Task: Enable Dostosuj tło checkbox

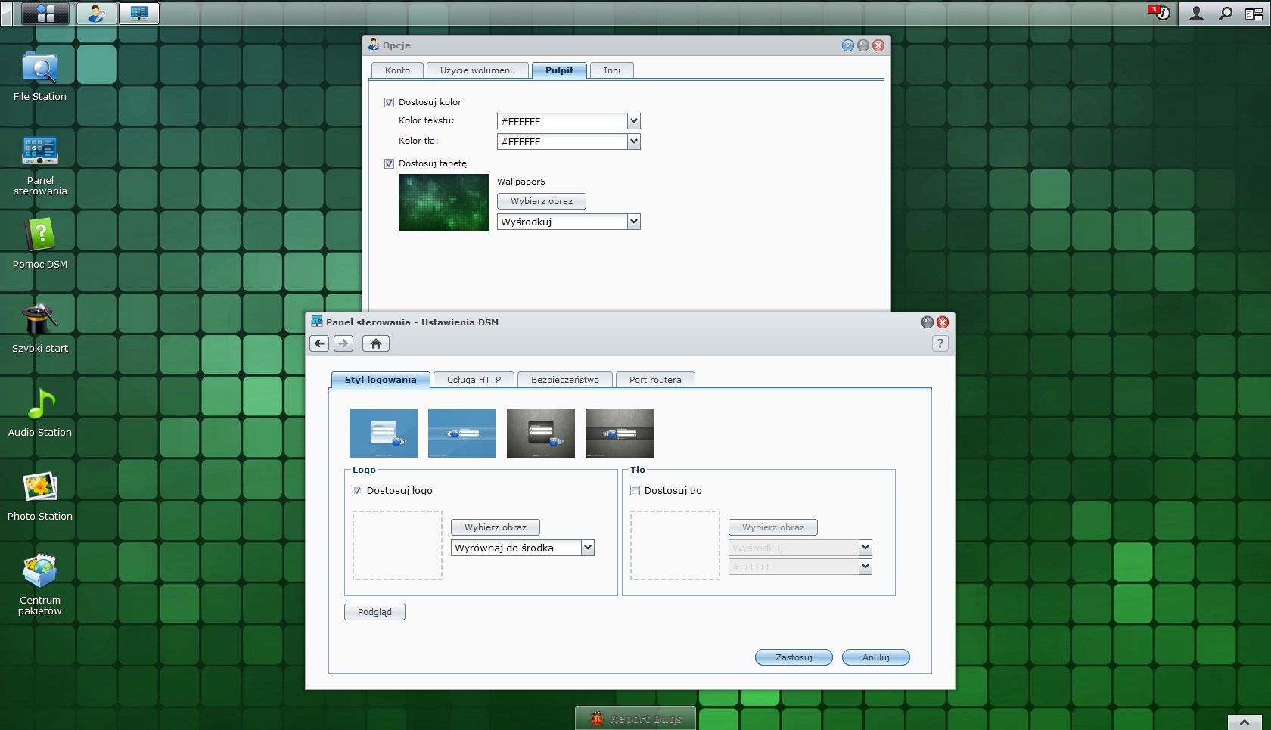Action: pos(635,491)
